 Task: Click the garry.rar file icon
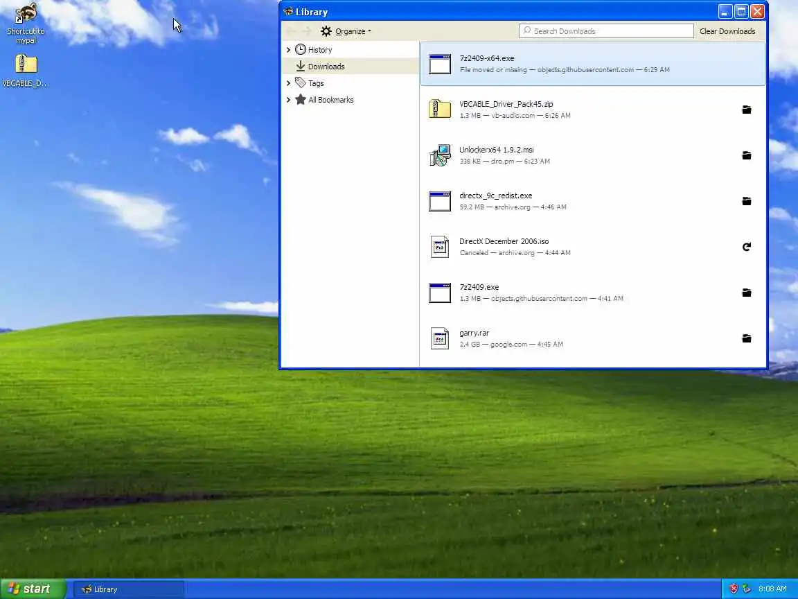coord(440,338)
